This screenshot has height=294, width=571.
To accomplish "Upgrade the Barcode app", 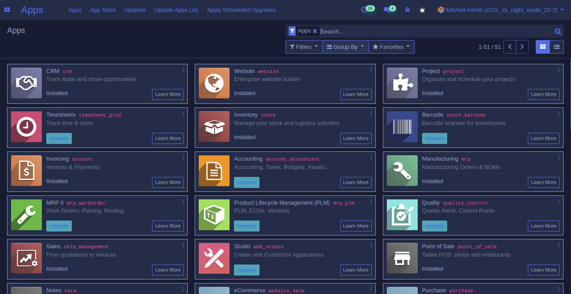I will pos(434,138).
